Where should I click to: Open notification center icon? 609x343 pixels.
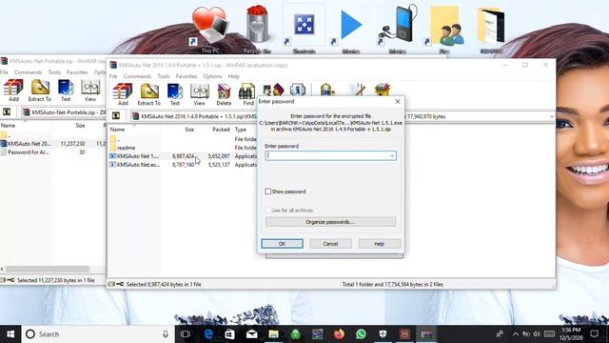click(594, 334)
